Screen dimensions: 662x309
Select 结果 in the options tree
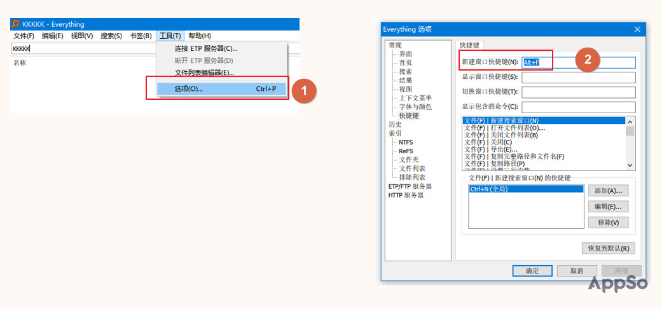406,80
